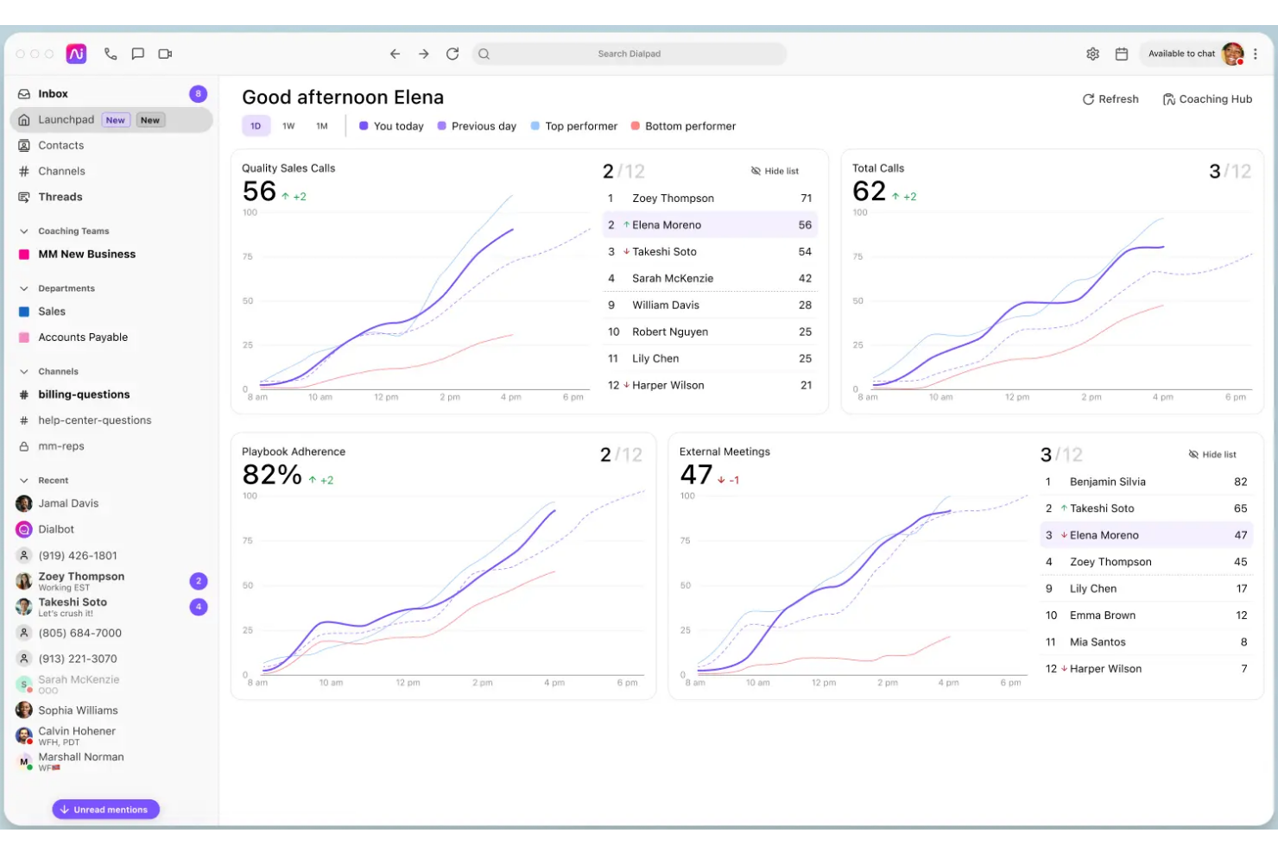
Task: Refresh the dashboard data
Action: [x=1110, y=98]
